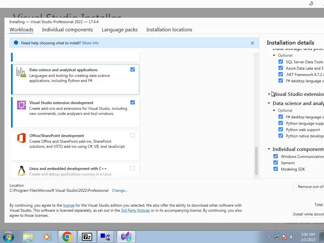The height and width of the screenshot is (243, 324).
Task: Open Individual components tab
Action: [67, 29]
